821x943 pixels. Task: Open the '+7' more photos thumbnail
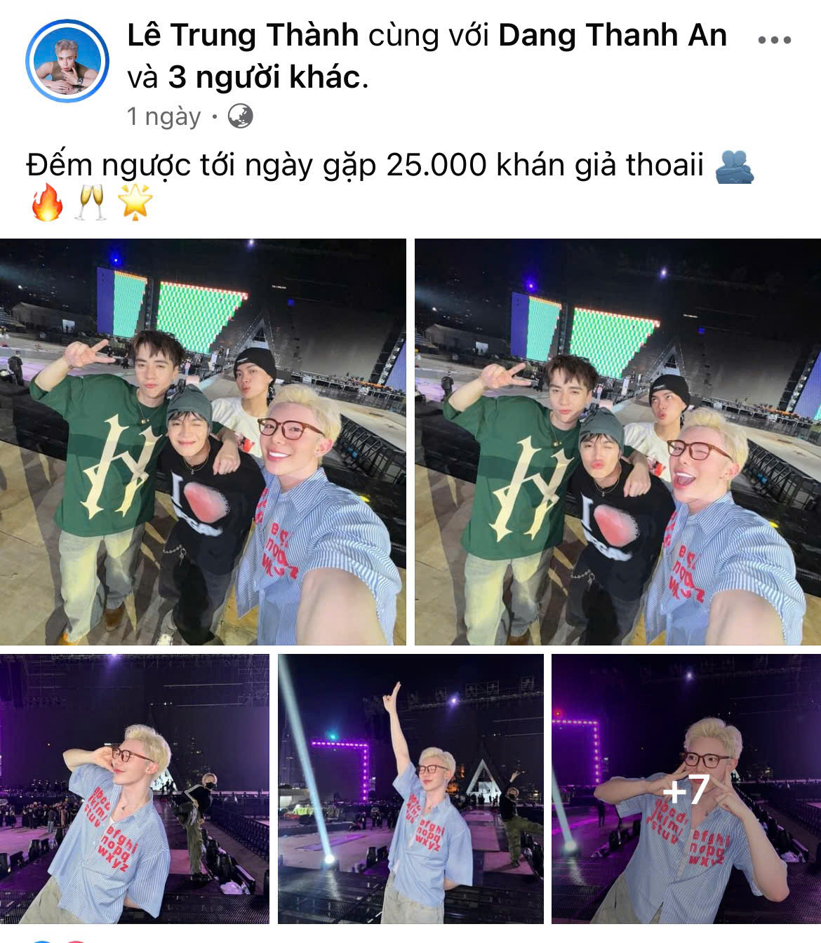click(x=686, y=789)
